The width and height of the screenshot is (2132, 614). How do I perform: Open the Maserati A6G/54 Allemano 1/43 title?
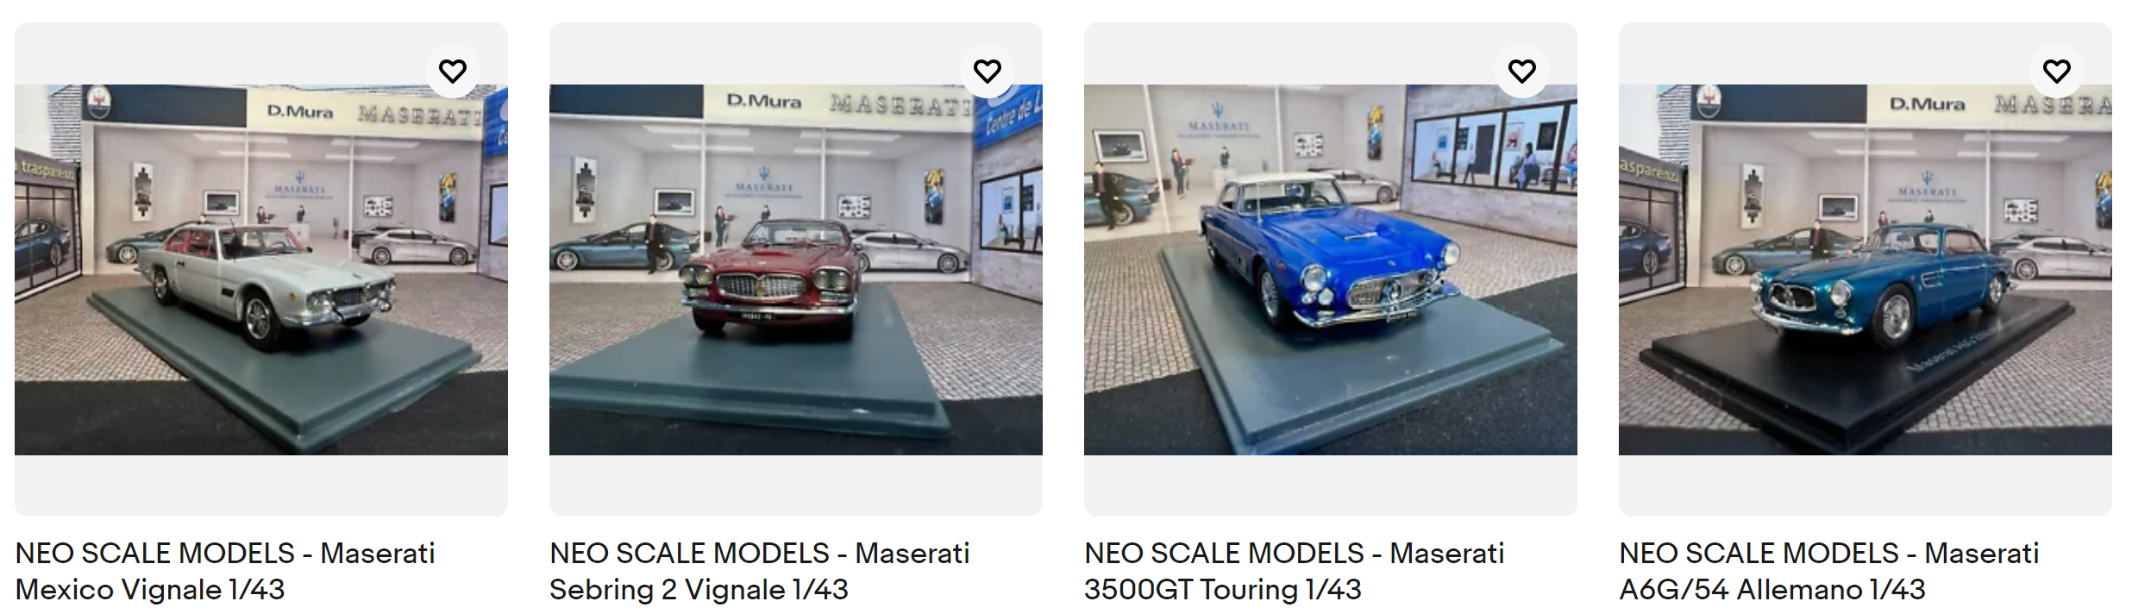tap(1829, 571)
